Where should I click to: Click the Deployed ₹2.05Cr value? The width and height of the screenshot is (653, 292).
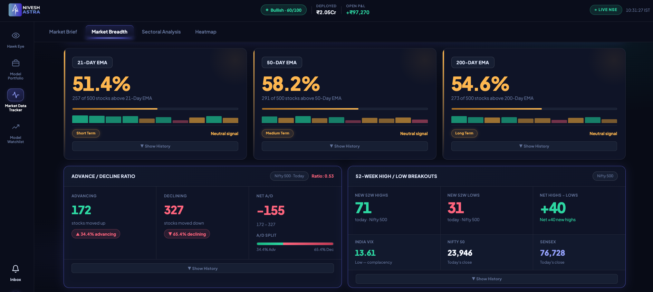[x=326, y=12]
